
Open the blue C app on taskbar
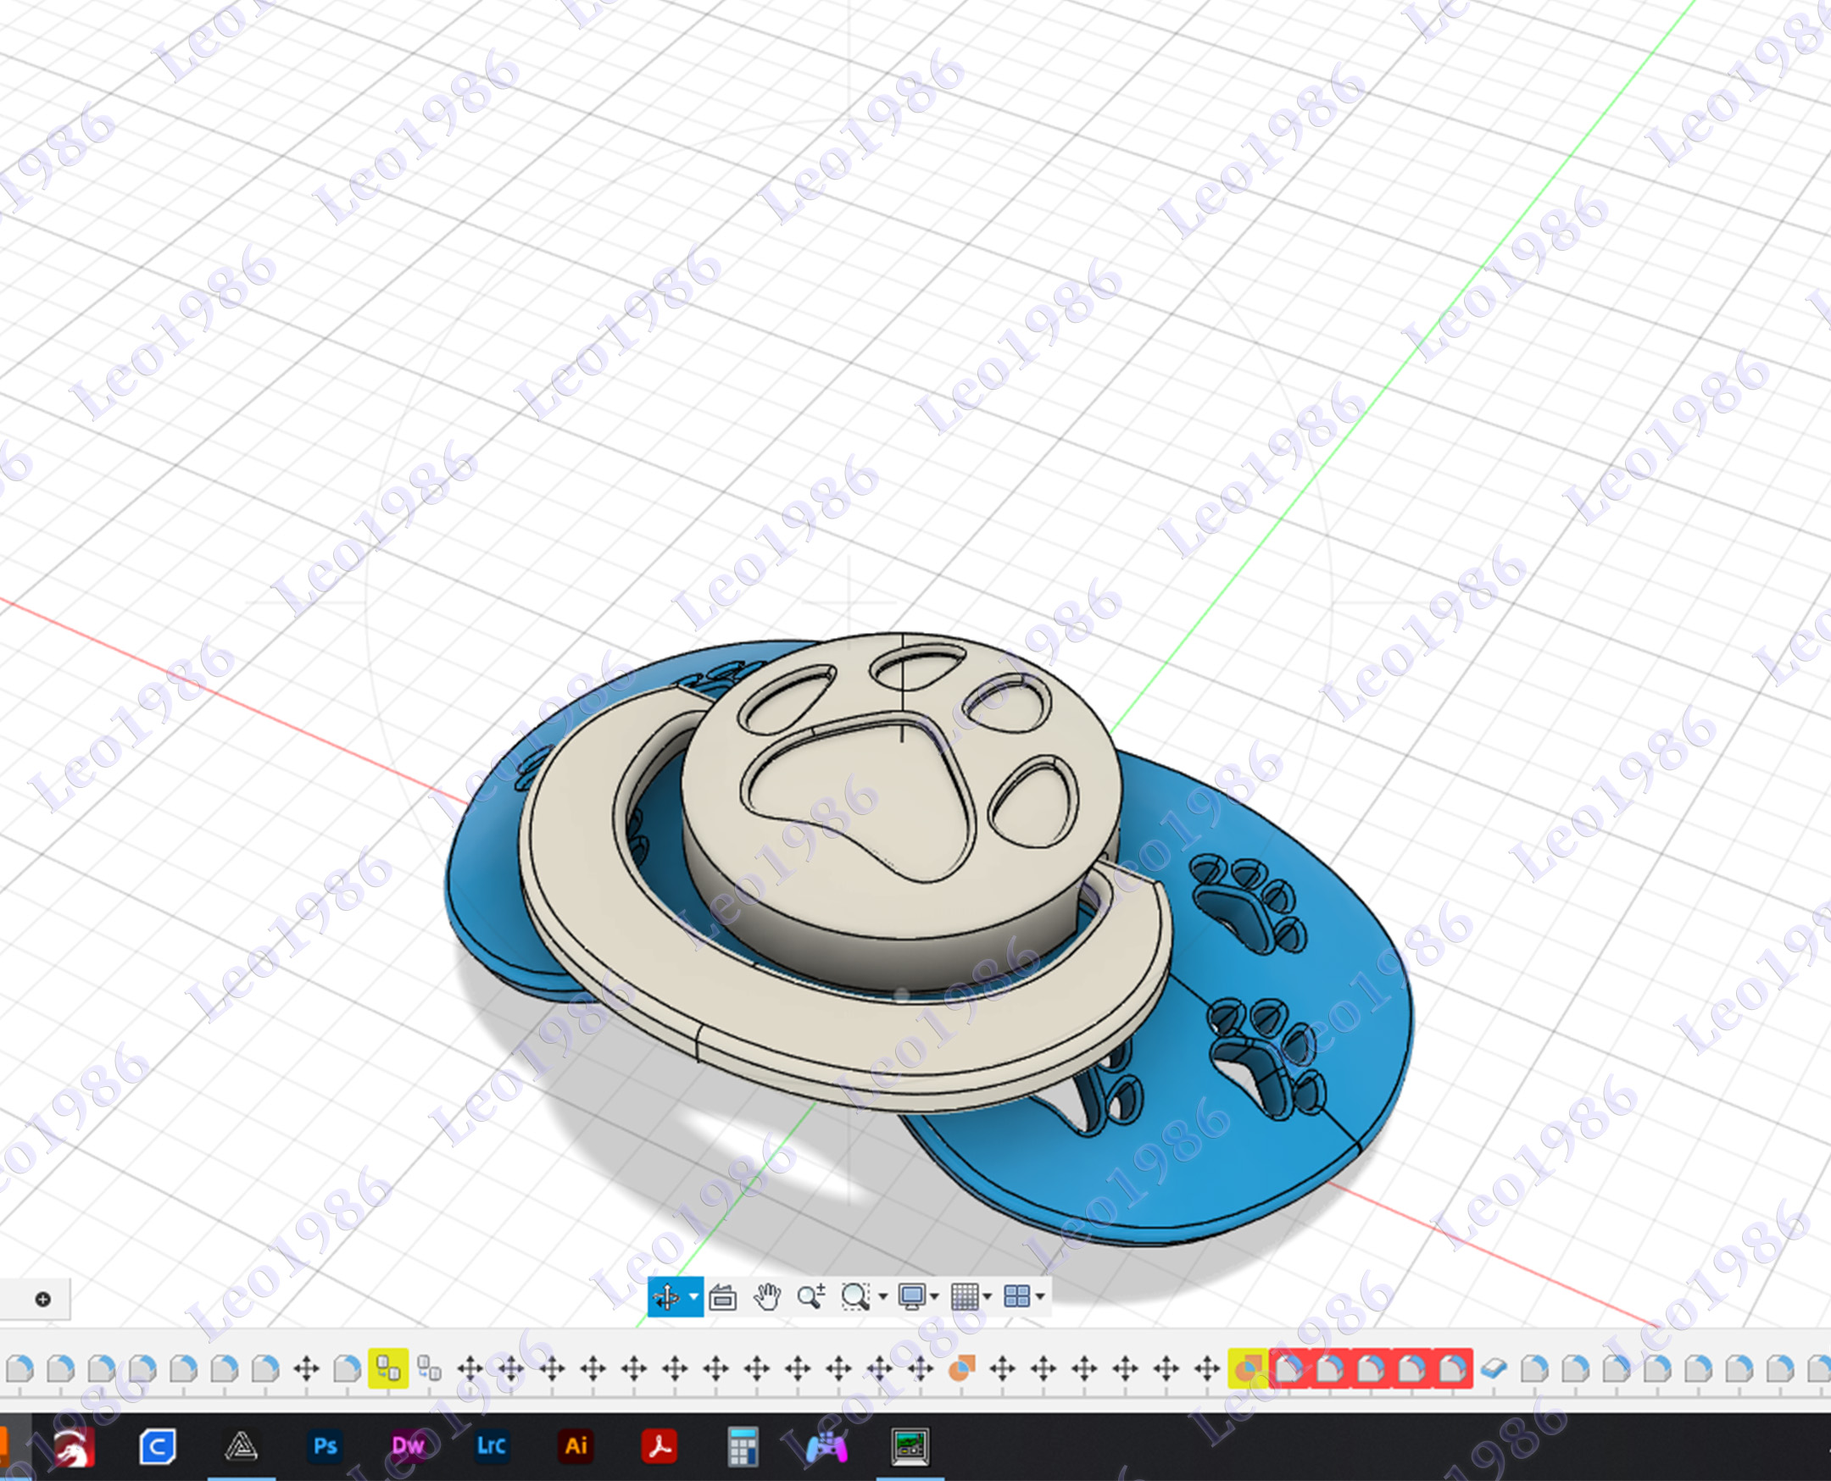click(x=157, y=1447)
